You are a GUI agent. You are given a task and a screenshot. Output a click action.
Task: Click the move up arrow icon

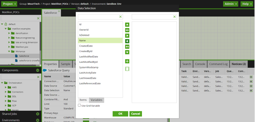[127, 25]
